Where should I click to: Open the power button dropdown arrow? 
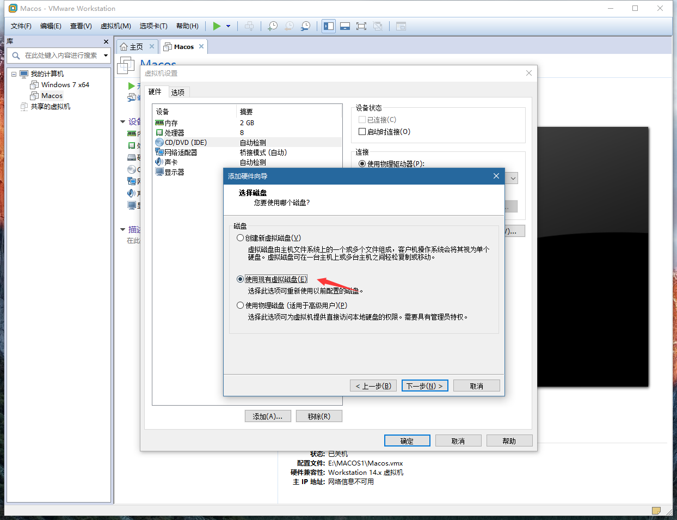coord(229,26)
